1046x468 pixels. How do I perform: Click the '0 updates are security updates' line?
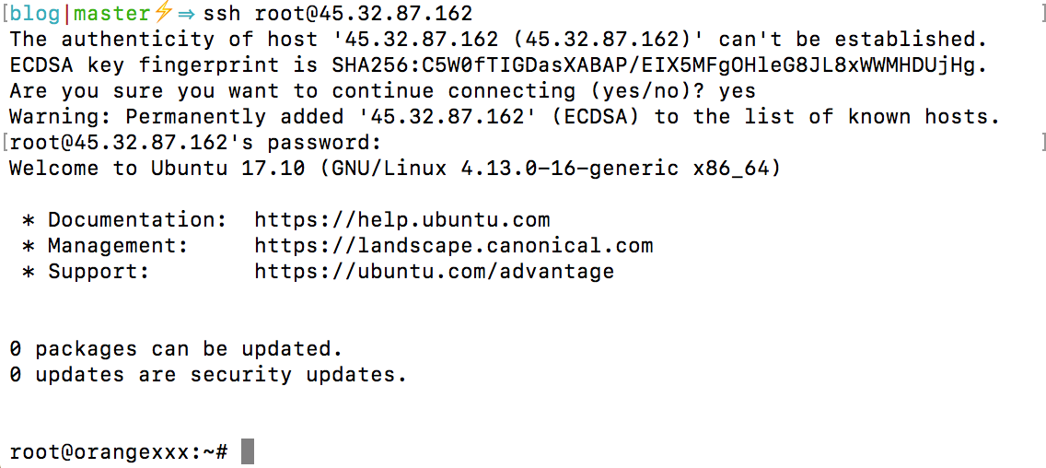(x=208, y=375)
